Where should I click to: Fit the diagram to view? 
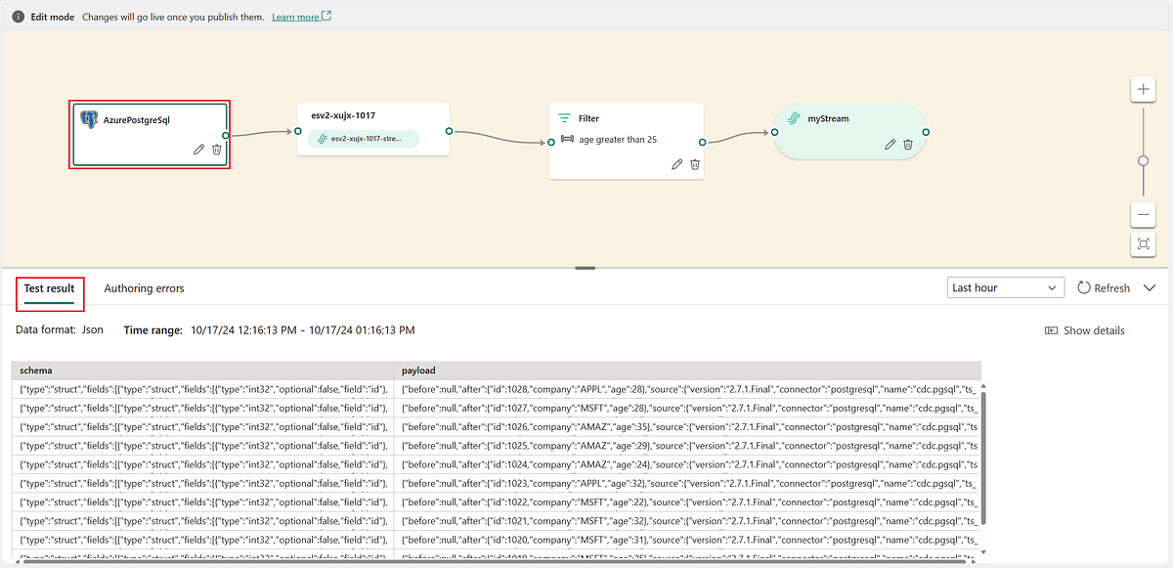1143,244
